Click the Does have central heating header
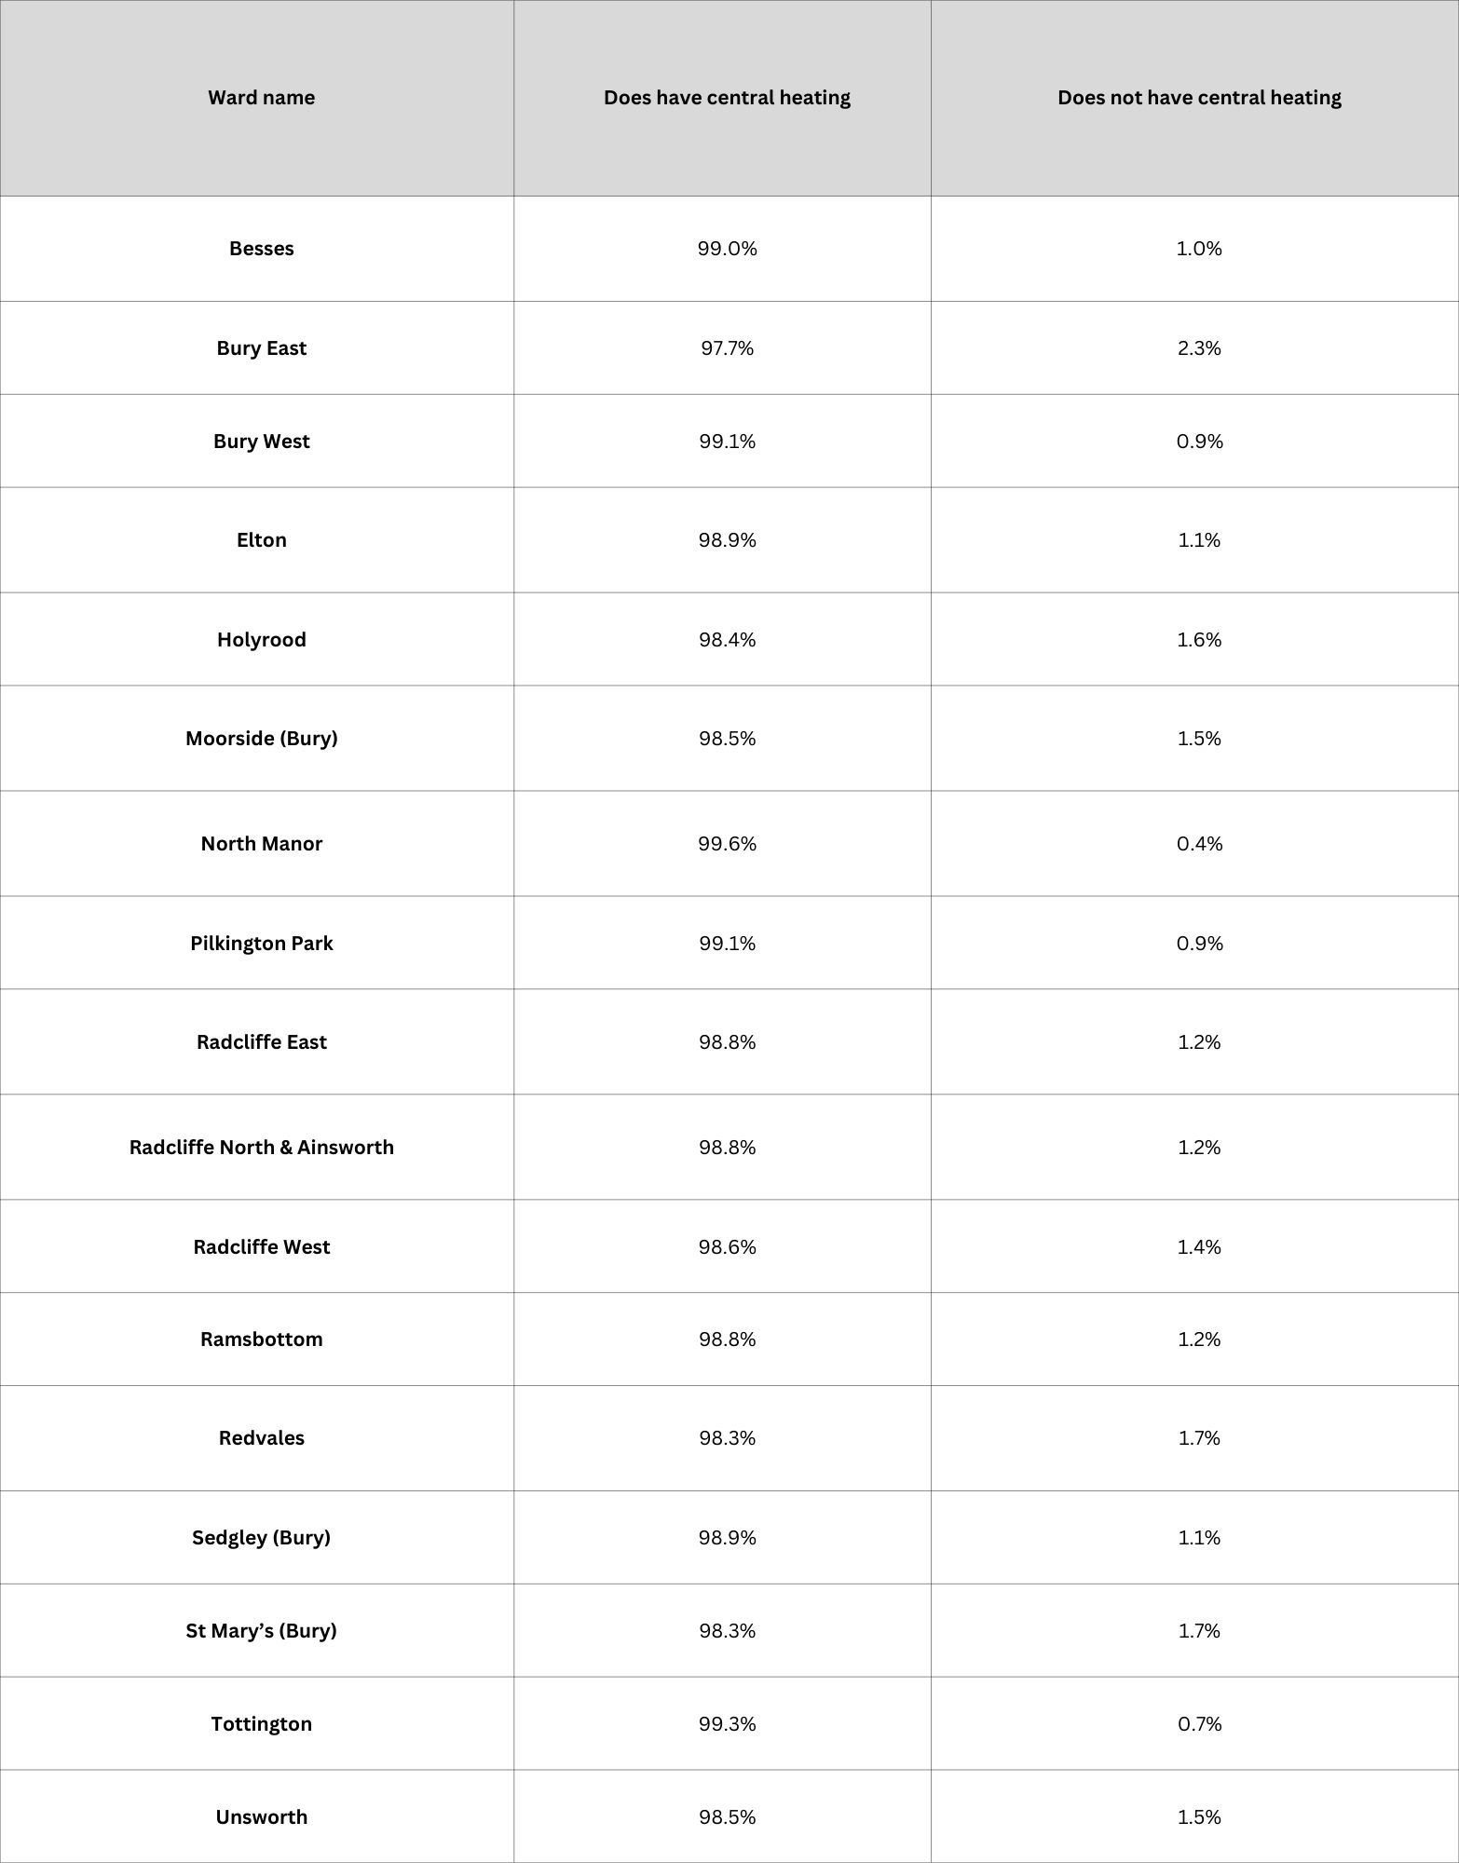This screenshot has height=1863, width=1459. 727,98
